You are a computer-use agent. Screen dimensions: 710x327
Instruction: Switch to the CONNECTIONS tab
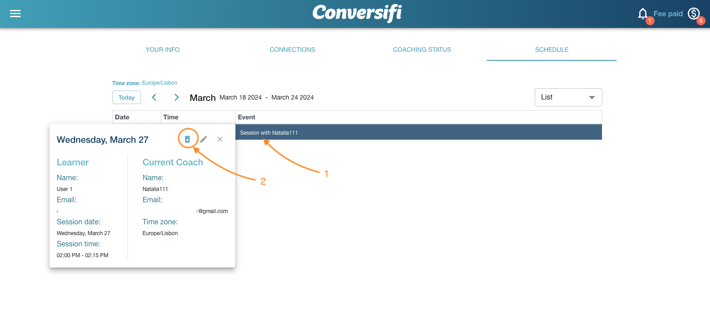tap(292, 50)
